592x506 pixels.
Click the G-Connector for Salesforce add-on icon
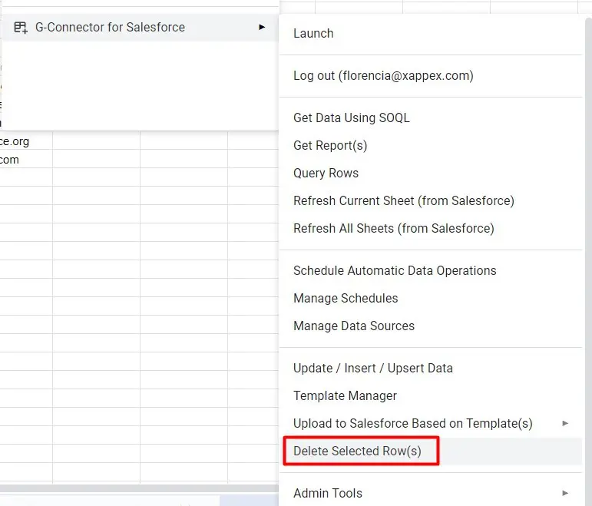point(21,28)
